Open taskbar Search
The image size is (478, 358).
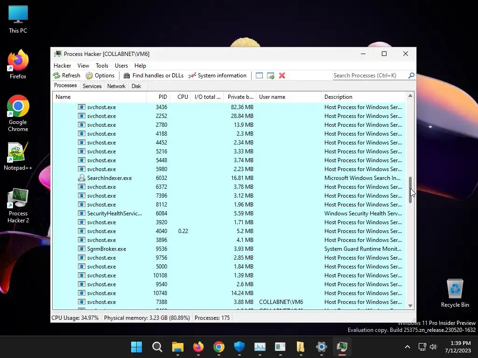pos(157,347)
